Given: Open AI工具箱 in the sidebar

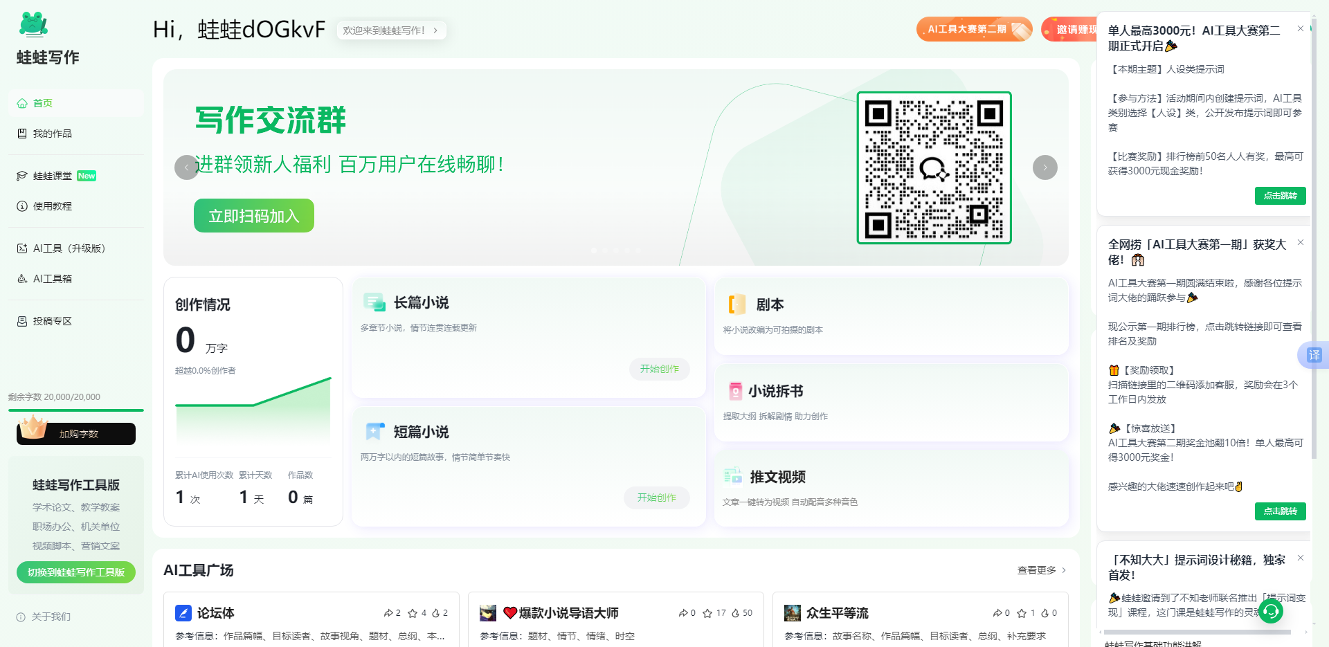Looking at the screenshot, I should point(53,279).
